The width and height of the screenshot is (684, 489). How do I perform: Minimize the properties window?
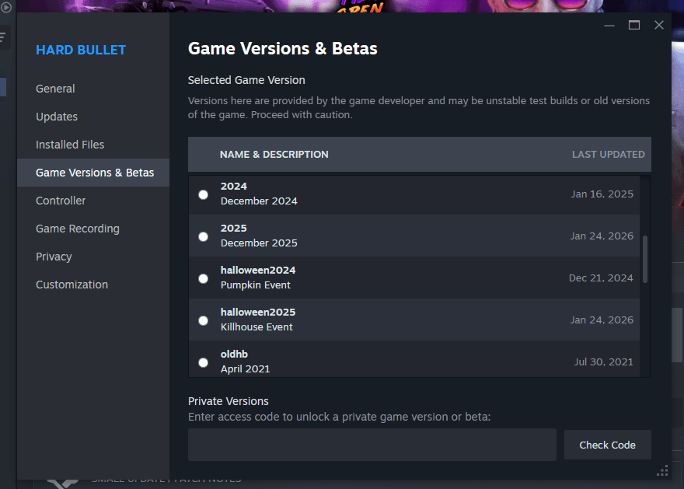click(609, 26)
